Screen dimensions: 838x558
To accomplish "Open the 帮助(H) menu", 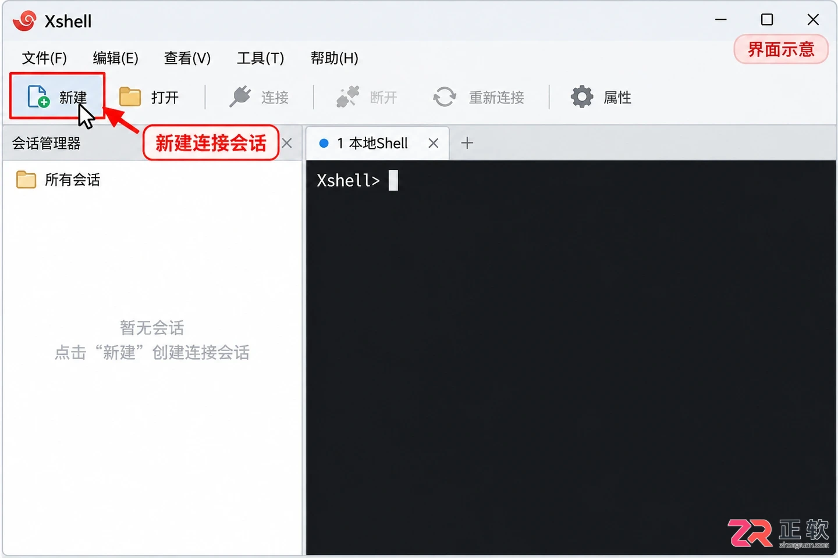I will click(334, 58).
